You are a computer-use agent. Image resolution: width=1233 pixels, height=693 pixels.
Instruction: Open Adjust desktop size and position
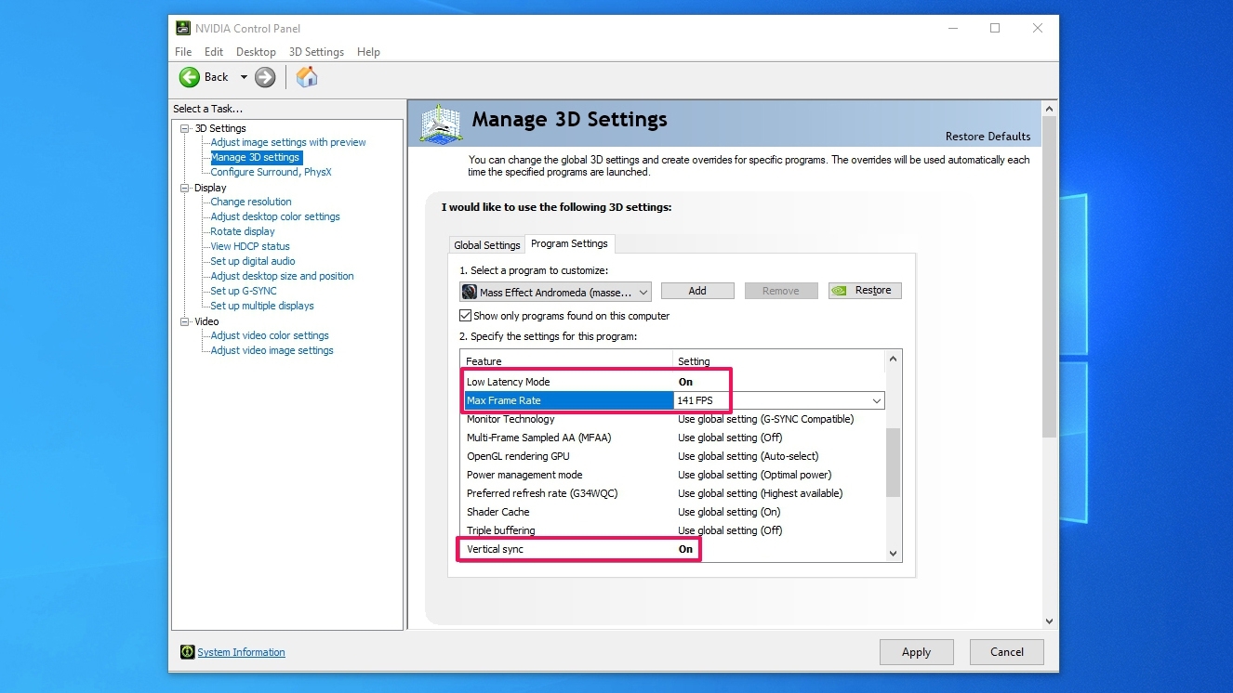click(282, 276)
